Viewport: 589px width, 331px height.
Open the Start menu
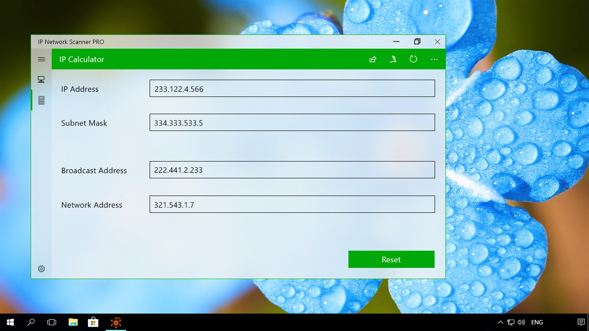coord(10,322)
